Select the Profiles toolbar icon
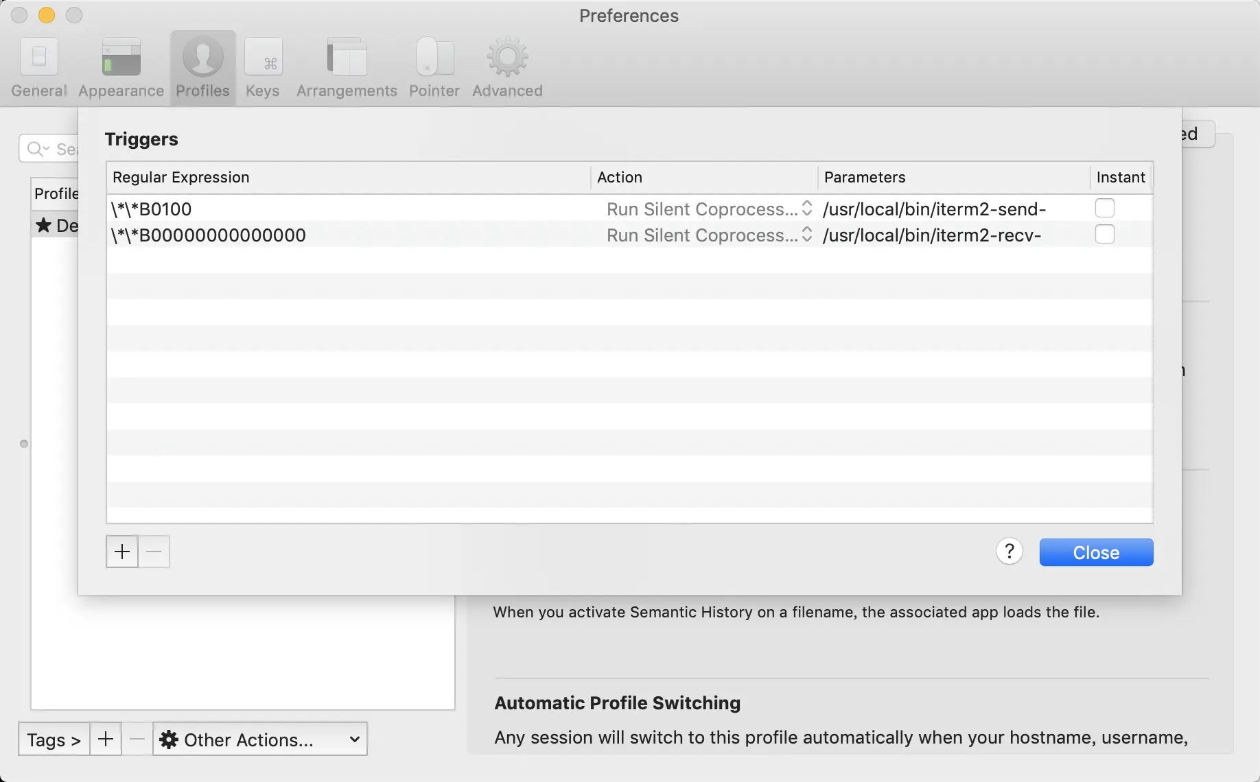 pos(202,68)
